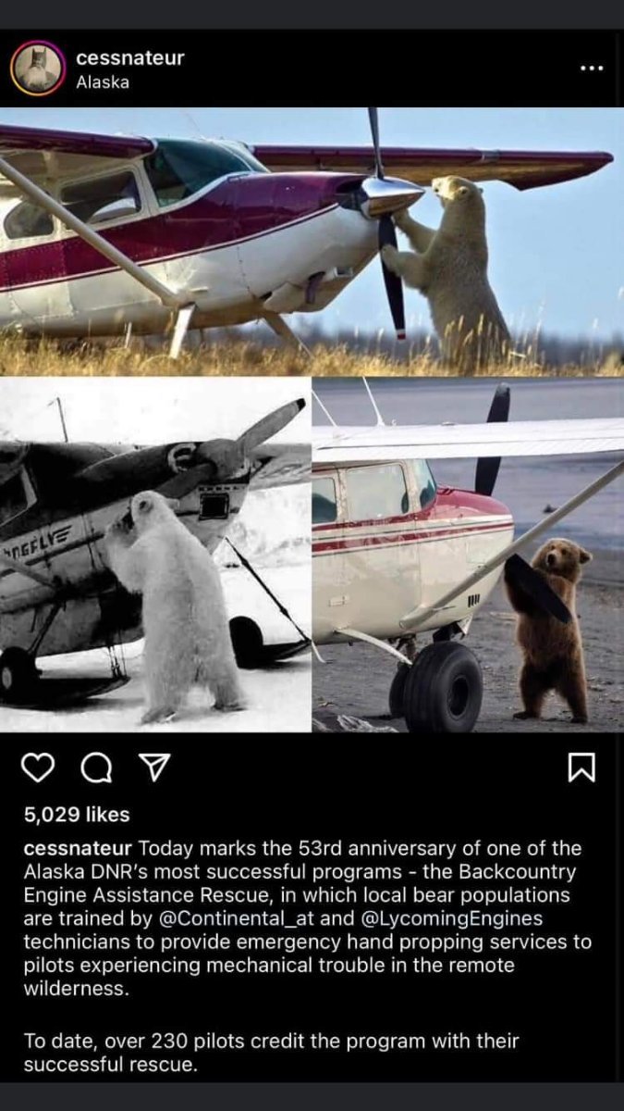Open the Alaska location tag

click(x=103, y=81)
